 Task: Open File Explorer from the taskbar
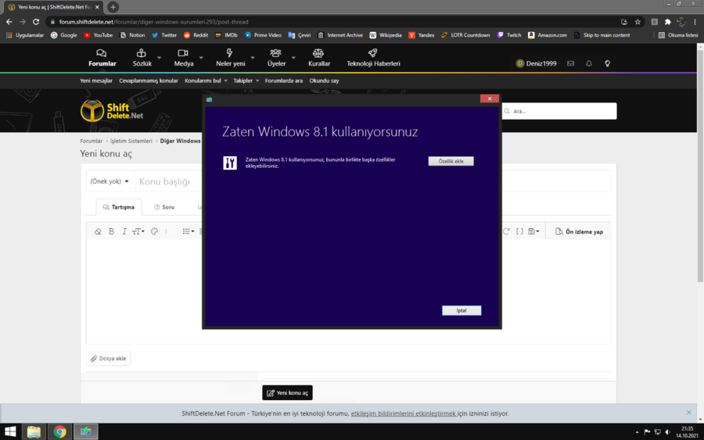[x=34, y=431]
